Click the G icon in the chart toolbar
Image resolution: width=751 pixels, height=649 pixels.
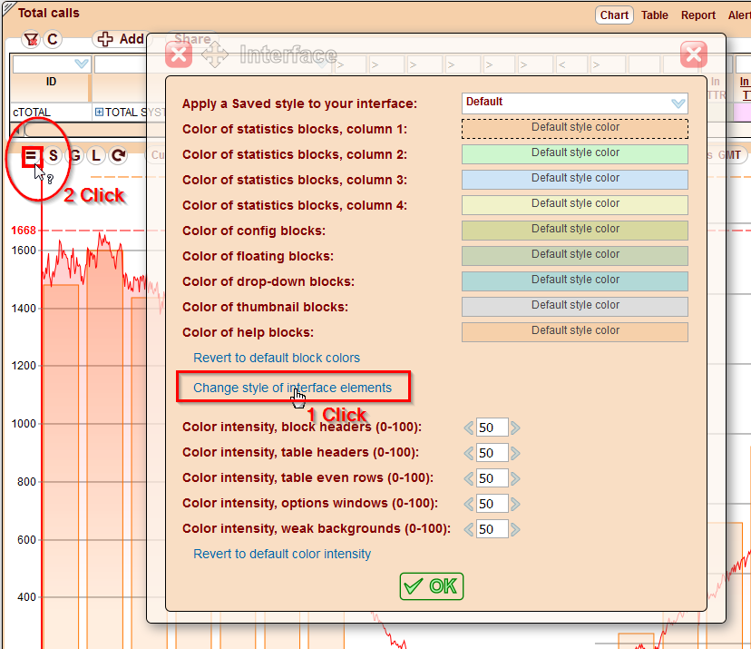click(74, 154)
